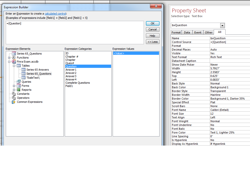Screen dimensions: 250x180
Task: Click the Visible property value Yes
Action: click(x=230, y=53)
